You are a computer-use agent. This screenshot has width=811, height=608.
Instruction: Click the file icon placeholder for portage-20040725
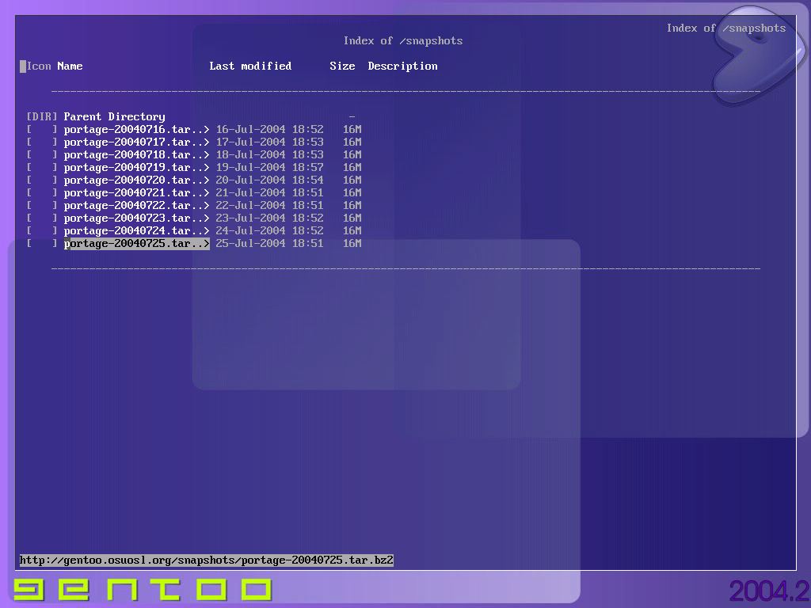pos(42,244)
